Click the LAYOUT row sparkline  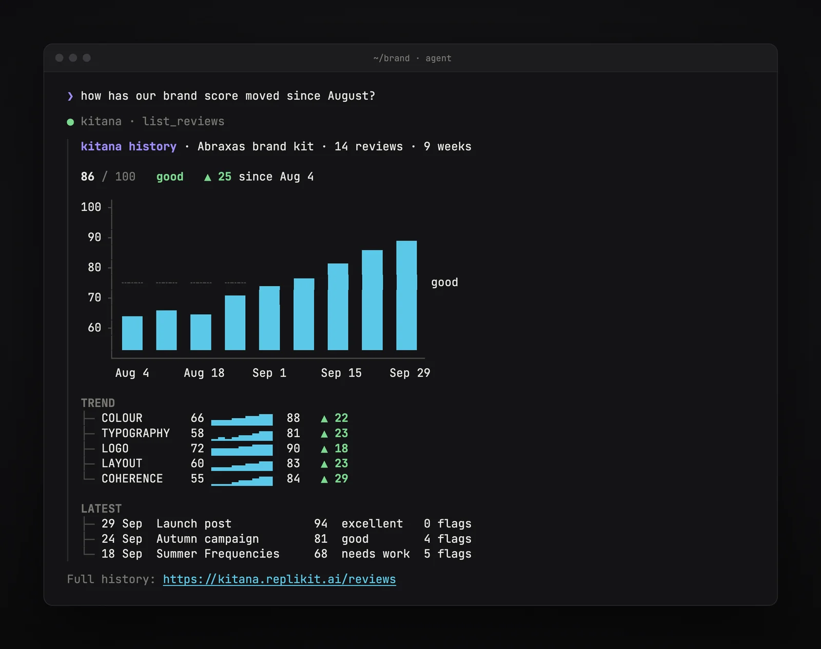242,465
